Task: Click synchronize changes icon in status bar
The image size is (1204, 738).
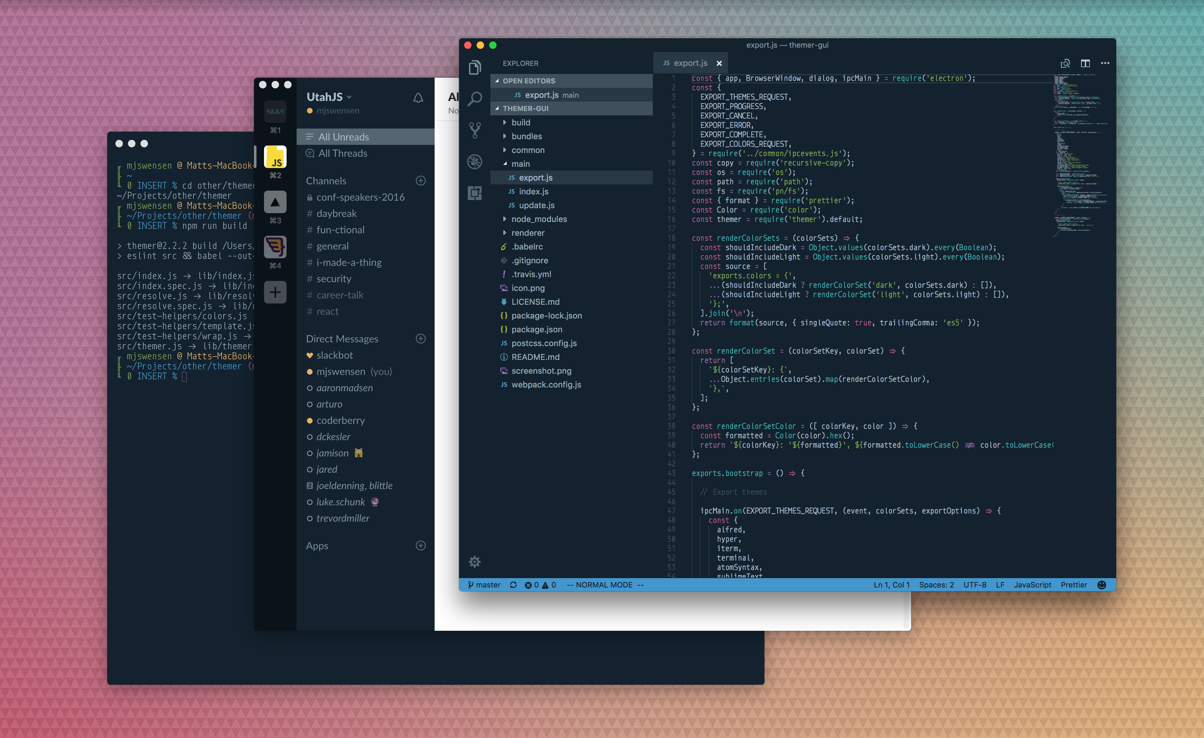Action: (x=513, y=584)
